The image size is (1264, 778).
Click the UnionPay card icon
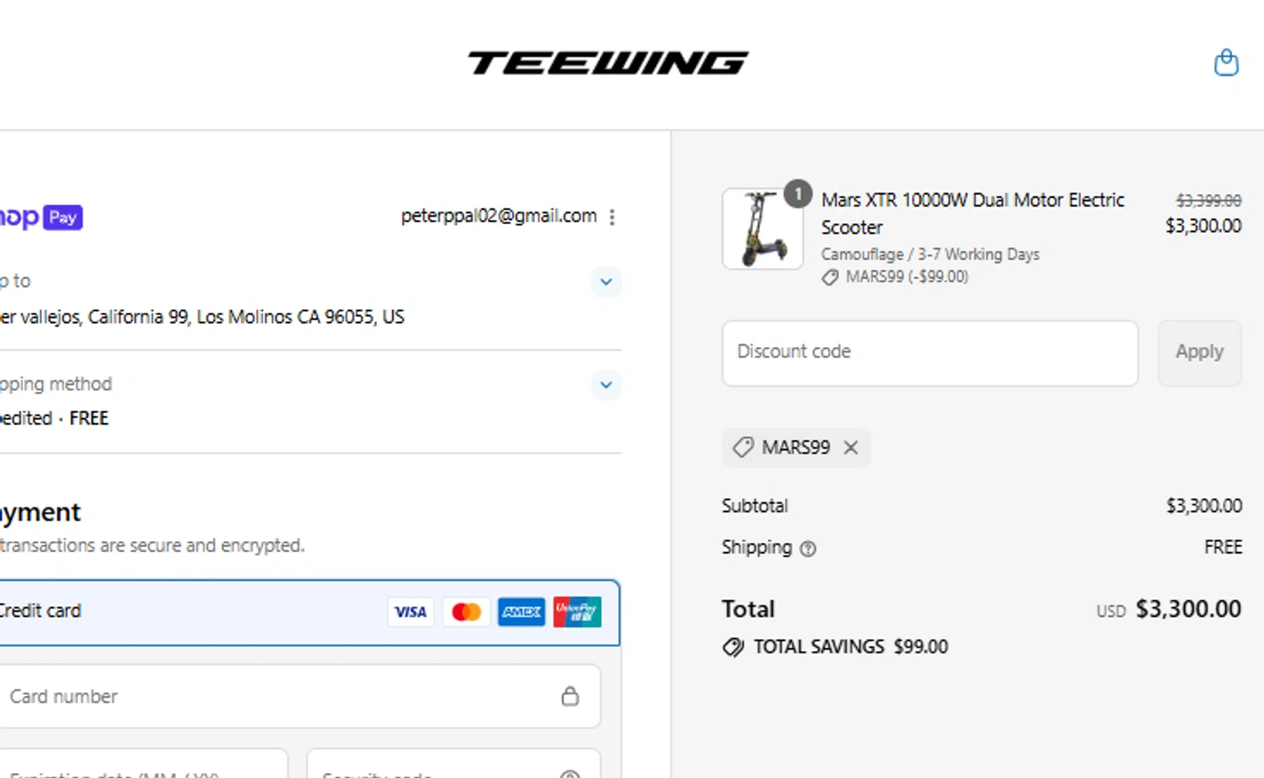click(577, 612)
